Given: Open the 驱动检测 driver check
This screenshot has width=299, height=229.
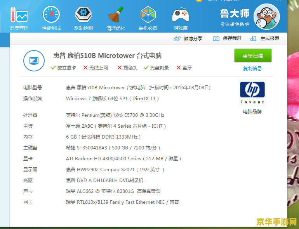Looking at the screenshot, I should click(83, 19).
